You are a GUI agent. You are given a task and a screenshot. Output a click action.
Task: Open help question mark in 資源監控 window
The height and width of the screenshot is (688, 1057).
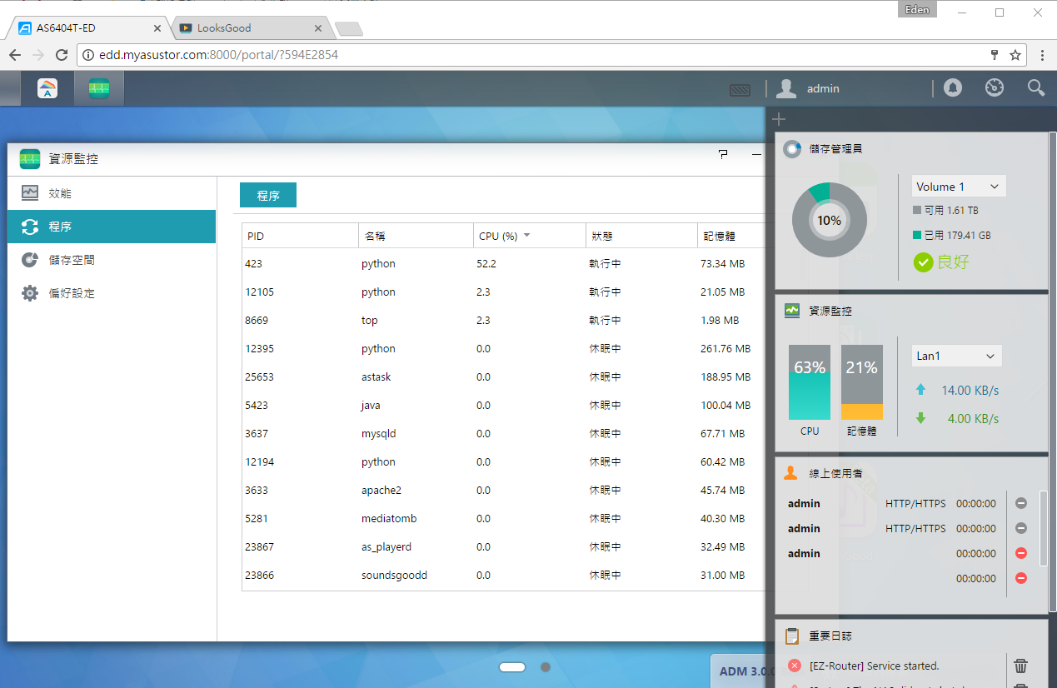click(722, 154)
